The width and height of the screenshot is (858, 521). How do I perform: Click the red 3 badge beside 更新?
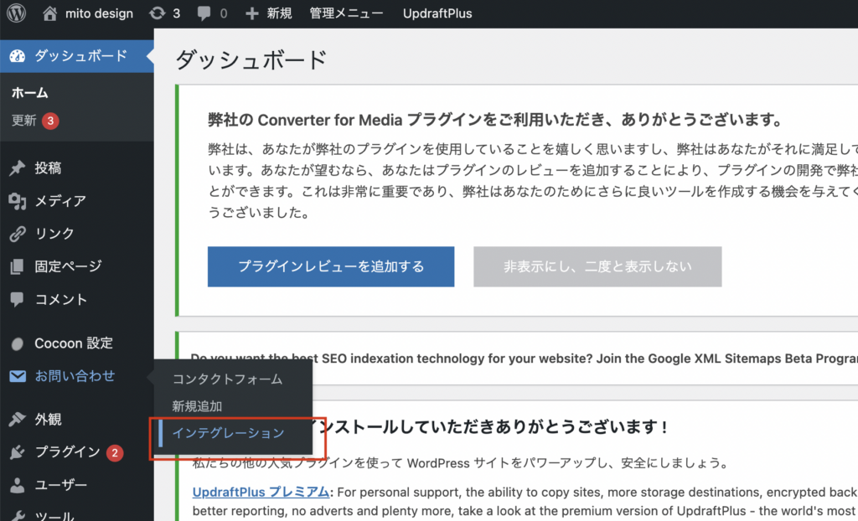click(50, 121)
